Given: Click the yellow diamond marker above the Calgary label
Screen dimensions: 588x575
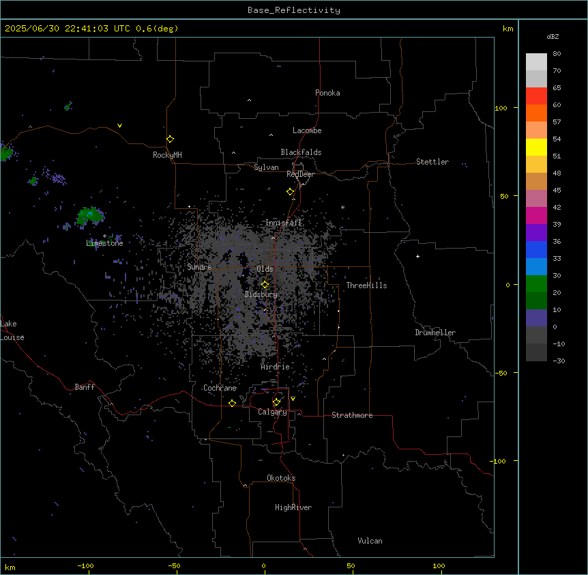Looking at the screenshot, I should click(277, 402).
